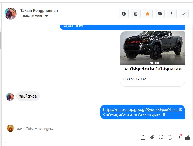Mark conversation as spam with exclamation-circle icon

point(124,14)
